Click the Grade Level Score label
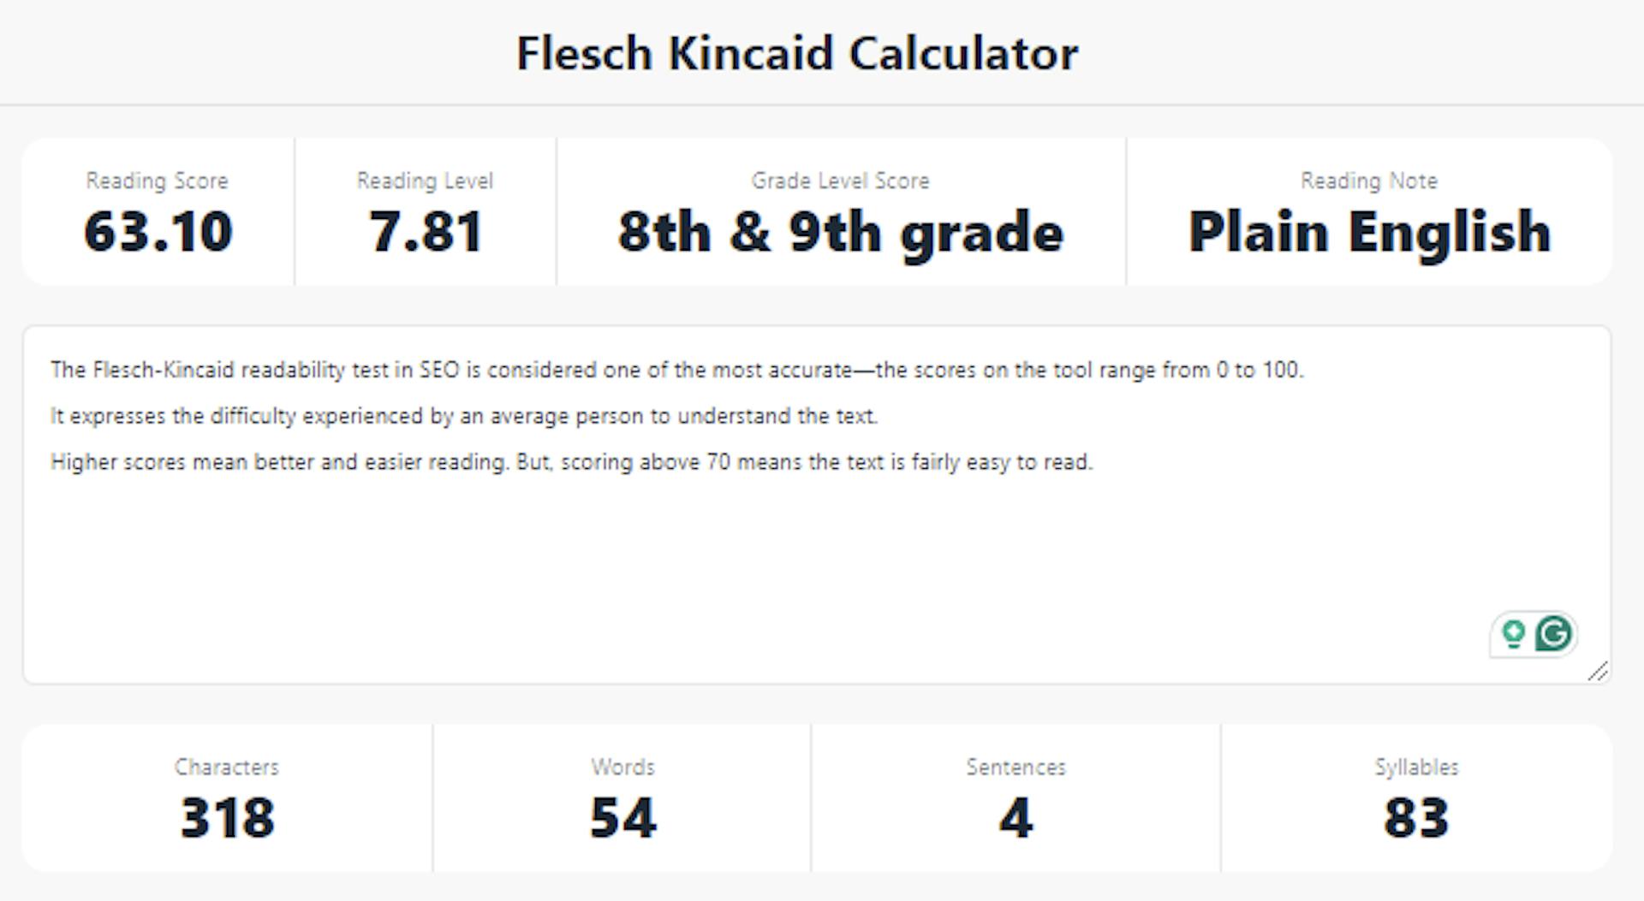The image size is (1644, 901). click(x=840, y=181)
